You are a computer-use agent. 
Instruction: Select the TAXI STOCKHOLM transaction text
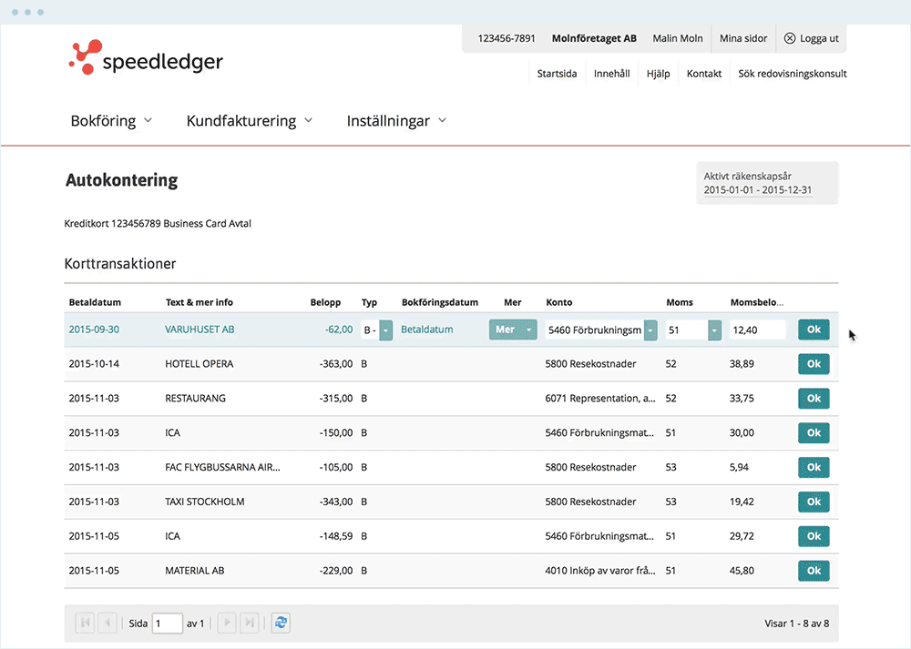204,502
